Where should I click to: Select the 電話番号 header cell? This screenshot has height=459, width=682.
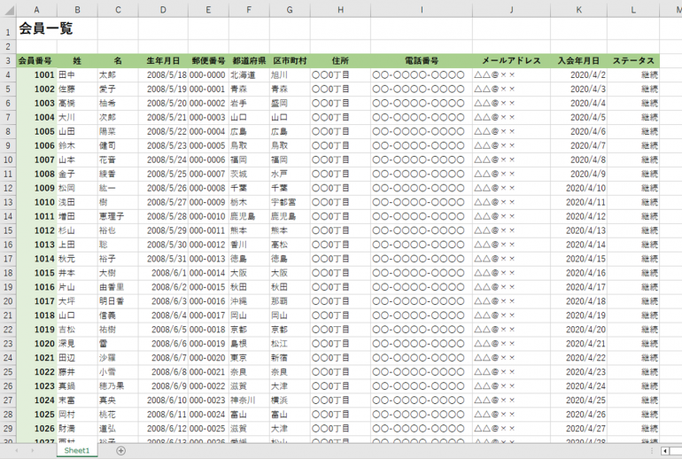pos(421,61)
